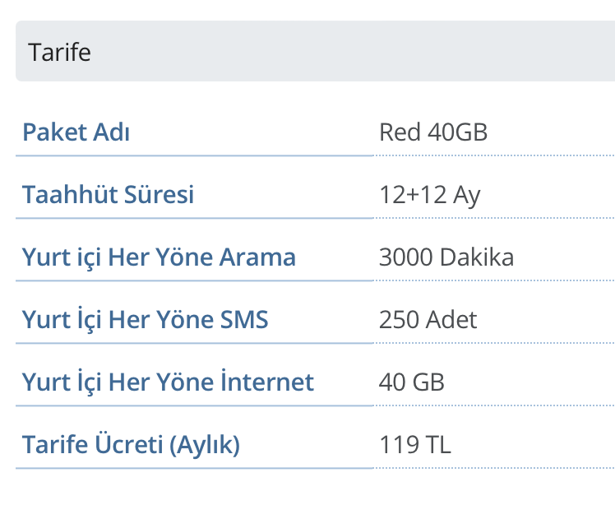Click the (Aylık) text in the last row
615x505 pixels.
click(205, 445)
